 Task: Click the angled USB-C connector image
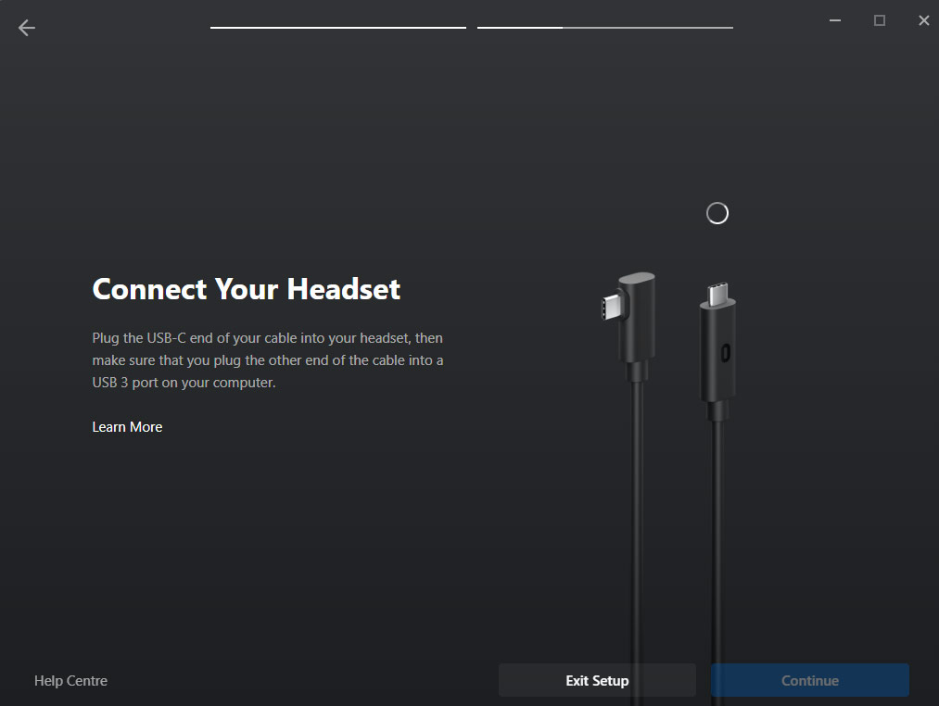pos(630,326)
